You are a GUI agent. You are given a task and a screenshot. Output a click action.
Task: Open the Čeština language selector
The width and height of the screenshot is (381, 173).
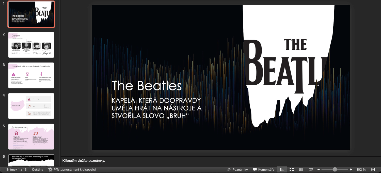[38, 169]
